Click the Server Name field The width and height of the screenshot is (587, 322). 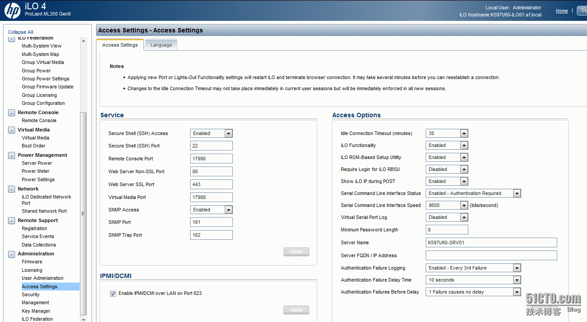[x=491, y=242]
